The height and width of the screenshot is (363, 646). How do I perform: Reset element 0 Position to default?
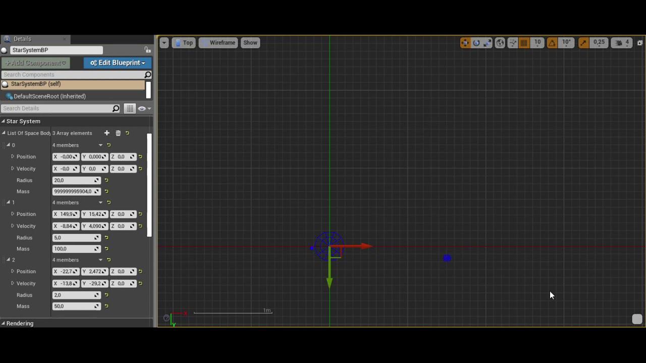click(x=140, y=157)
